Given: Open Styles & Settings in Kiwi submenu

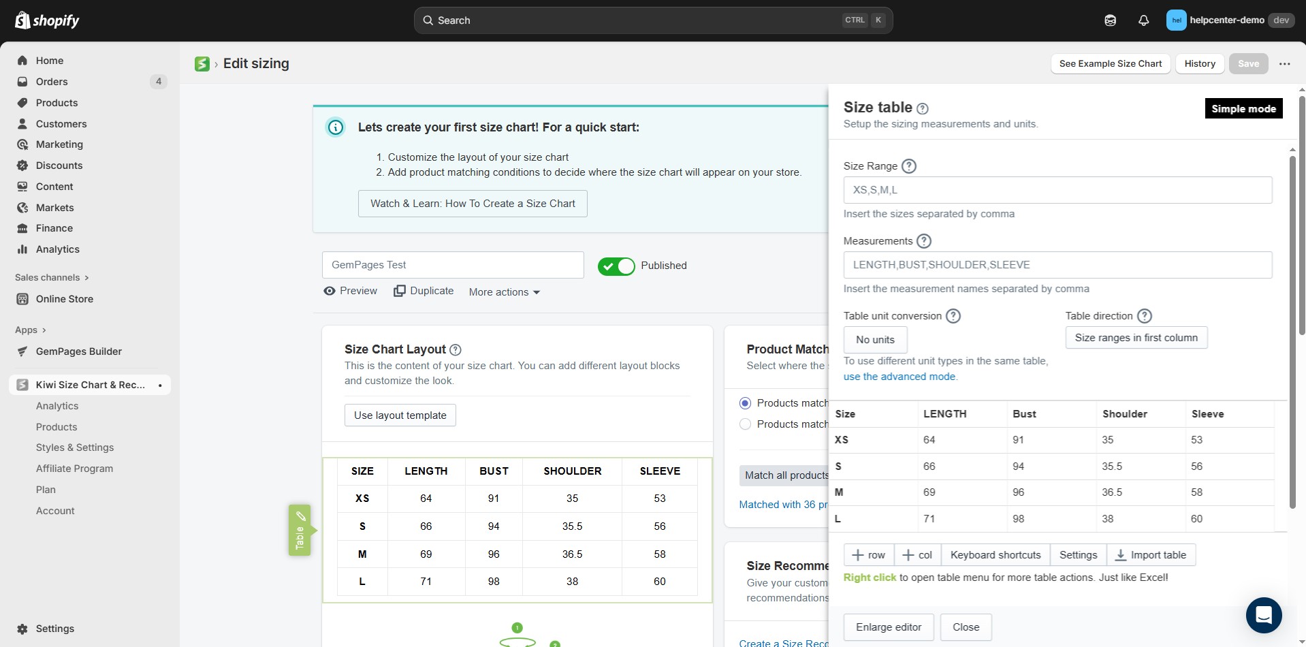Looking at the screenshot, I should click(75, 447).
